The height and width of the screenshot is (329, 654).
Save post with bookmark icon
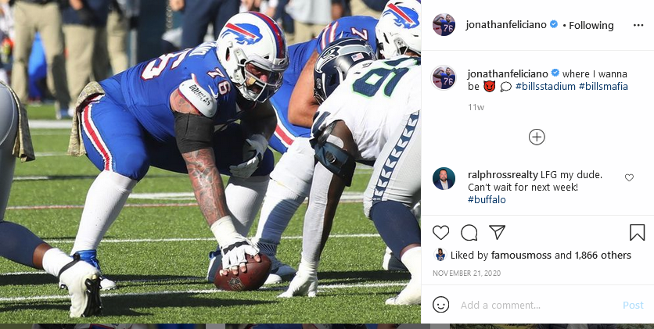tap(637, 232)
